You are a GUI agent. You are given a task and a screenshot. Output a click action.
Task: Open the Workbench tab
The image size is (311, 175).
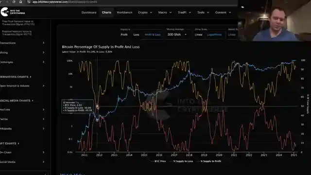[x=124, y=12]
